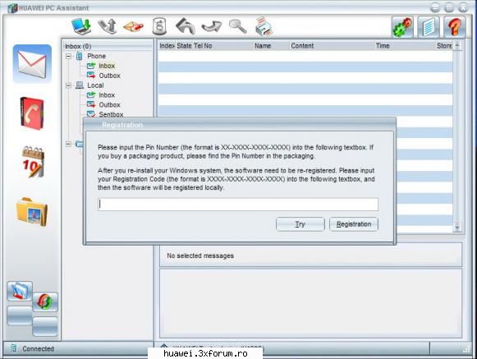Click the Registration dialog title bar
The width and height of the screenshot is (477, 359).
pyautogui.click(x=240, y=125)
